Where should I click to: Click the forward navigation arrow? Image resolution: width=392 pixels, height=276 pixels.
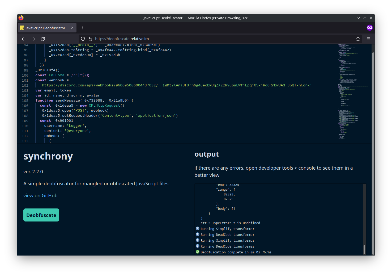pyautogui.click(x=33, y=39)
